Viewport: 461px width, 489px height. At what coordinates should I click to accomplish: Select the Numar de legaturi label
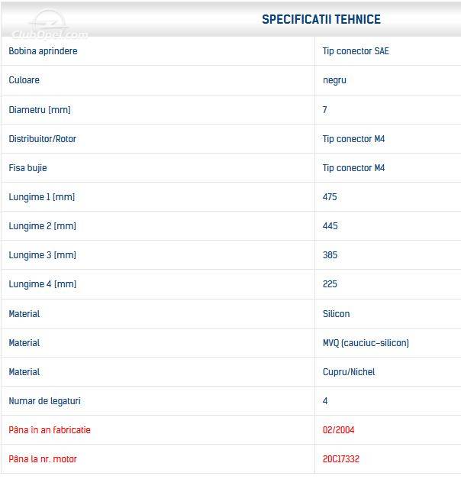pos(44,401)
